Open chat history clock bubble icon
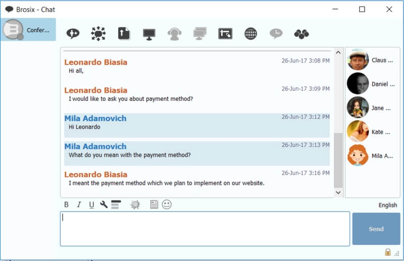 [x=276, y=34]
